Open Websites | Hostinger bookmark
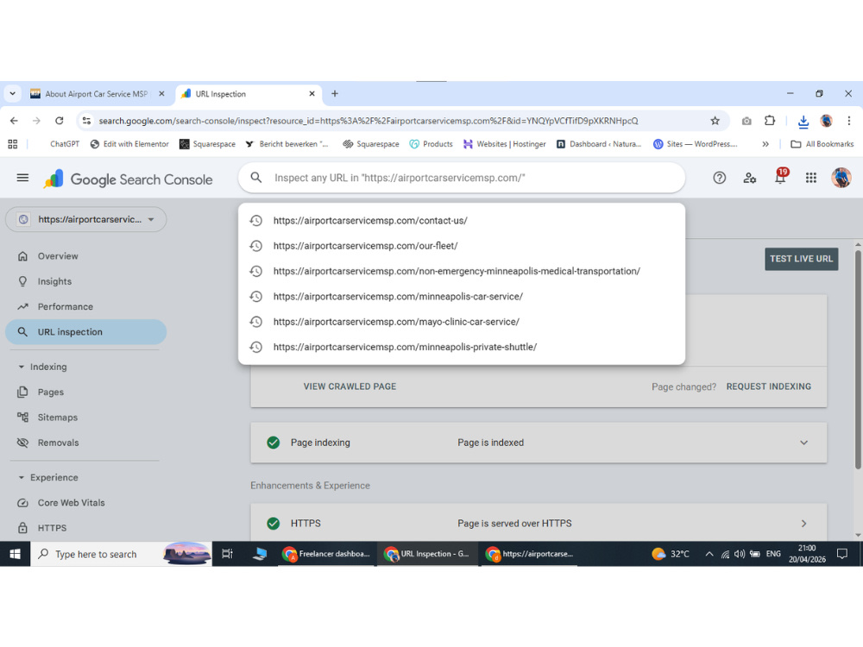 coord(505,144)
